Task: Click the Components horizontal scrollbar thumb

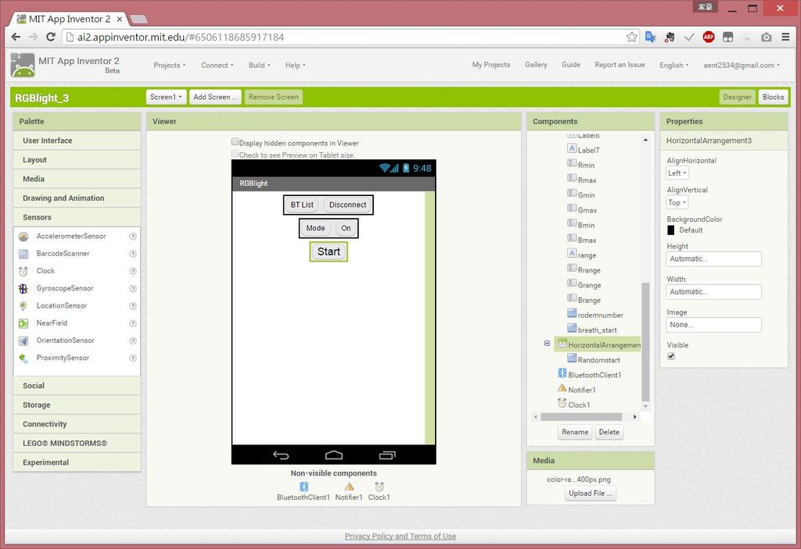Action: 581,417
